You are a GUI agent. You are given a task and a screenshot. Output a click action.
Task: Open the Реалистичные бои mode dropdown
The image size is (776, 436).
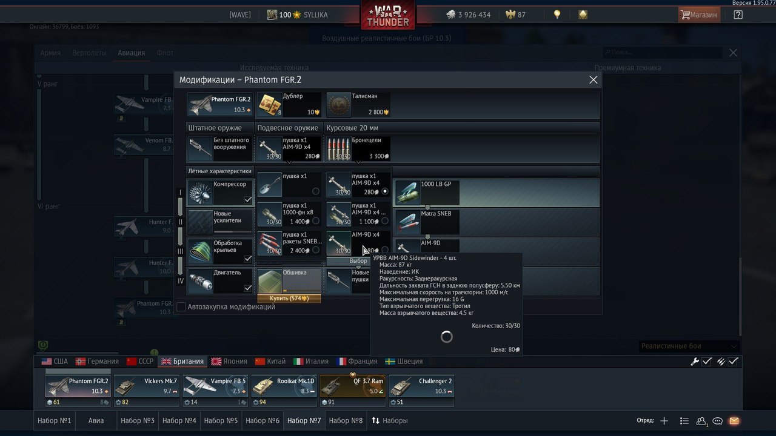690,346
